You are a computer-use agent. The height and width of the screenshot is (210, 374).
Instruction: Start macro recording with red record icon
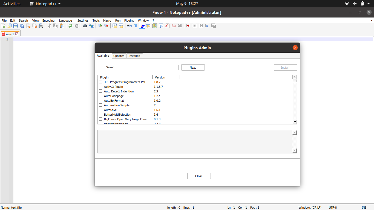(188, 26)
